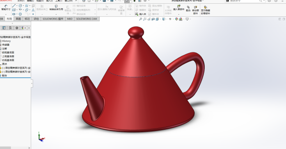
Task: Pick the Circle sketch tool
Action: 20,6
